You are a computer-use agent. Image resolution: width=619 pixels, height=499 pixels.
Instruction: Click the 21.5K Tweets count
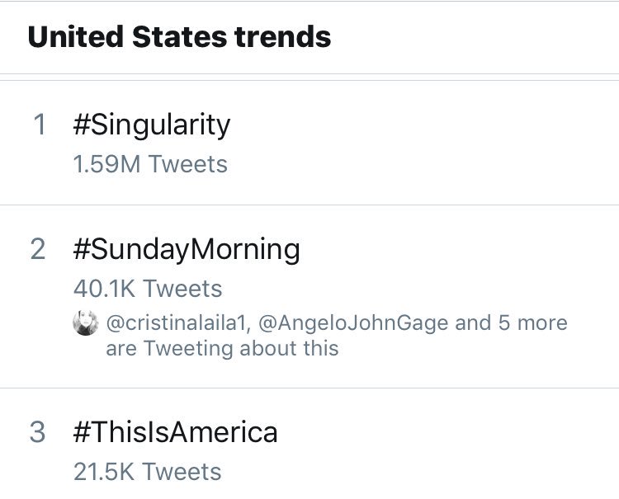(147, 472)
